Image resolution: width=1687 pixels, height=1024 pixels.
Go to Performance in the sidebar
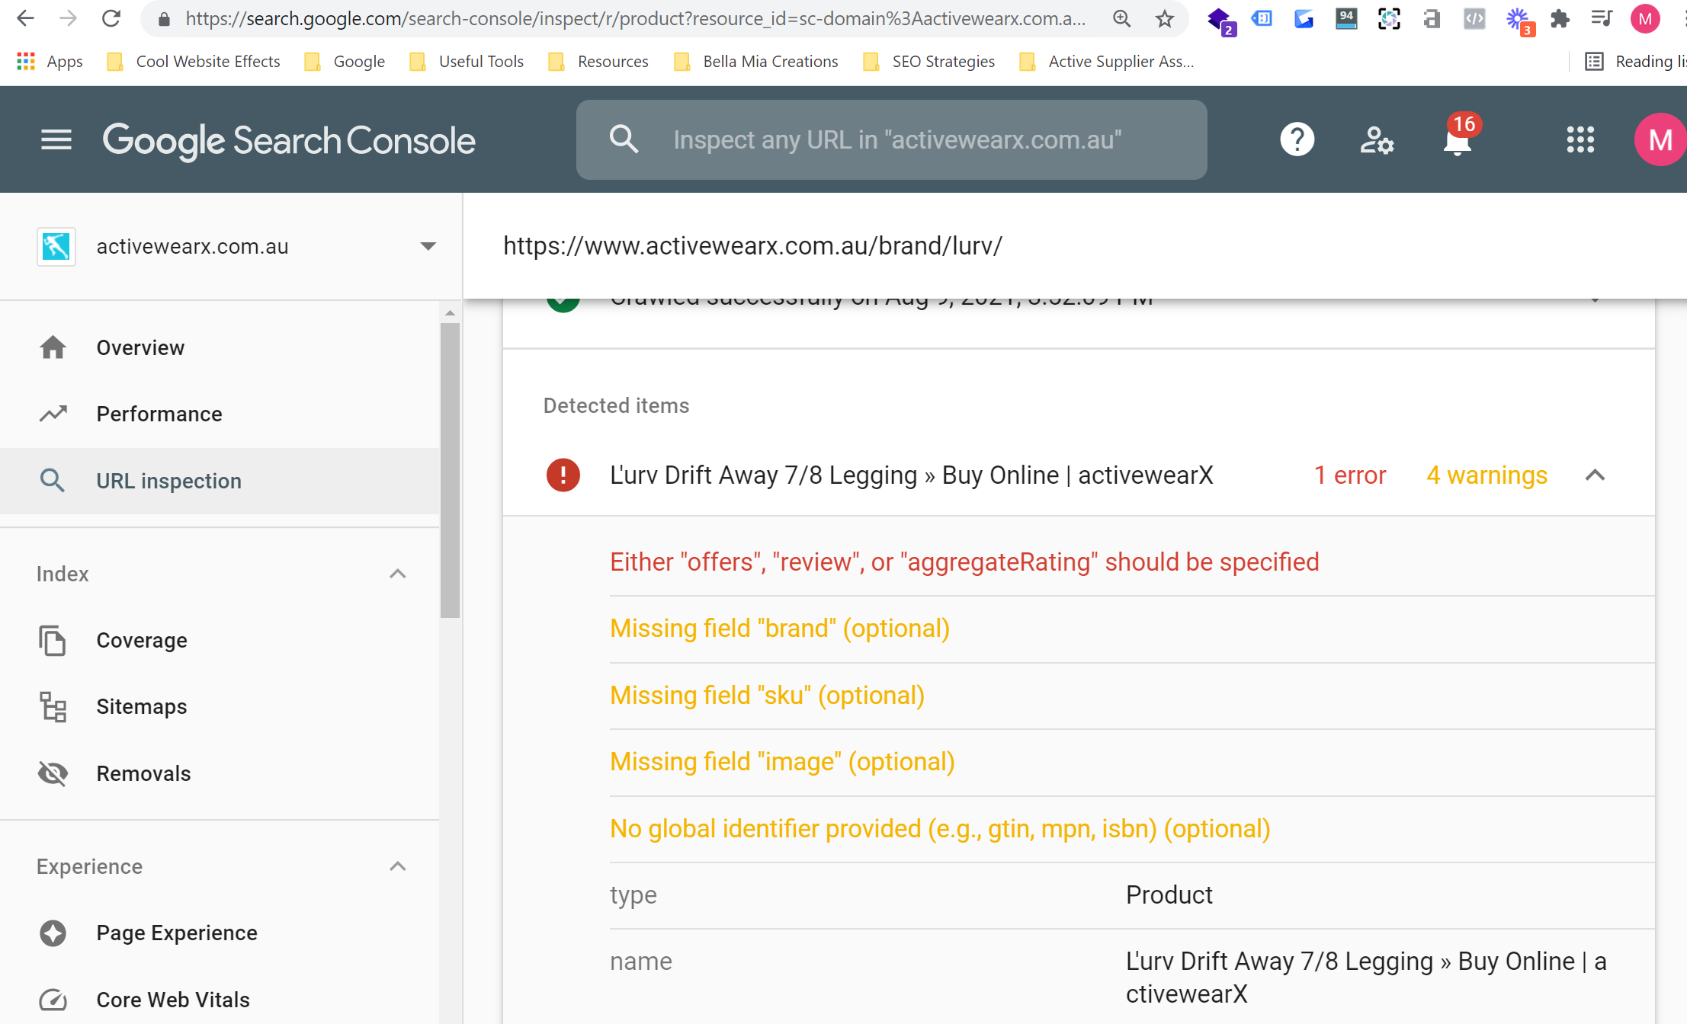click(x=159, y=414)
